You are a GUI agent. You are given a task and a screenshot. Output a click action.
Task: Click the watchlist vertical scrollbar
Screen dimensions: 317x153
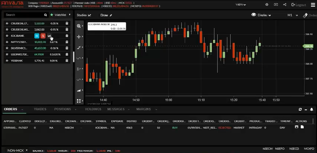(x=74, y=57)
